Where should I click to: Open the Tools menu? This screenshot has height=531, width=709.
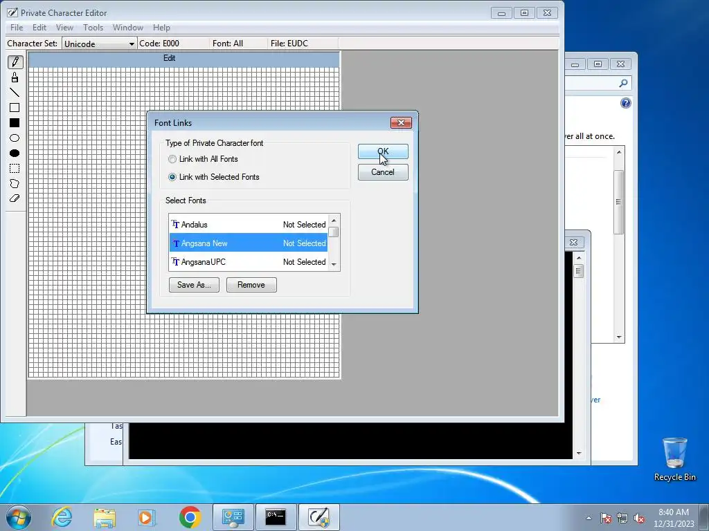coord(93,28)
